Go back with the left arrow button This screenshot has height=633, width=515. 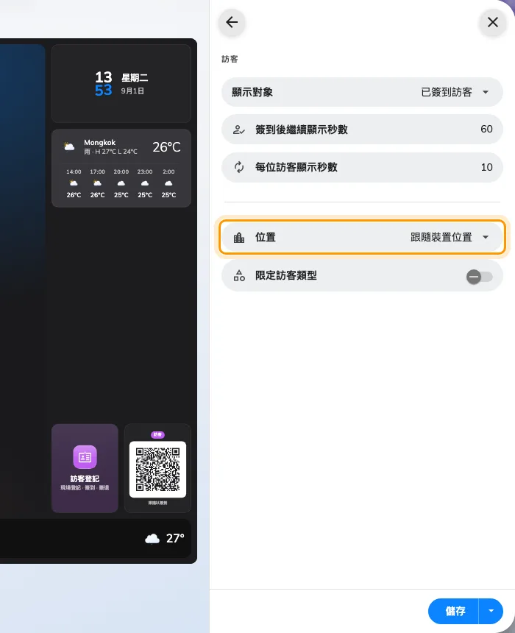[x=232, y=22]
